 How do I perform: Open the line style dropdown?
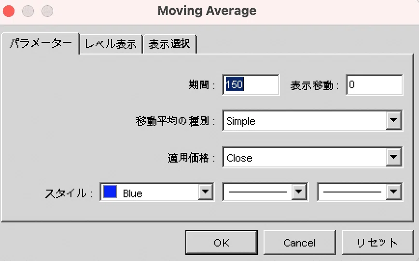click(x=299, y=193)
